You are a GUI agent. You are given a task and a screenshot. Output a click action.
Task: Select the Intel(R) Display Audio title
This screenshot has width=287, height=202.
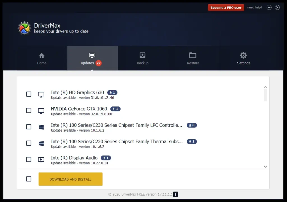click(74, 158)
